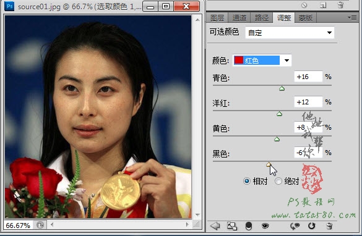Click the top panel cancel circle icon
362x236 pixels.
pos(304,5)
